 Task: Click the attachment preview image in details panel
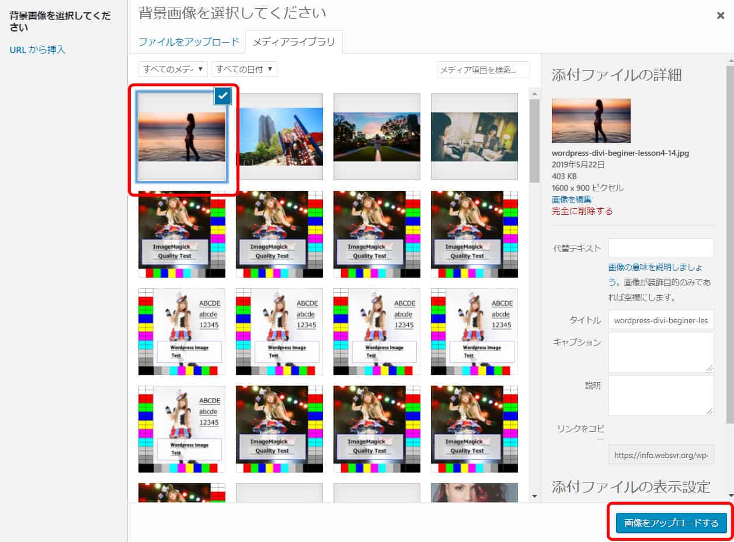[591, 121]
